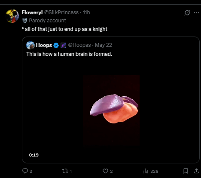
Task: View analytics via the bar chart icon
Action: click(x=146, y=171)
